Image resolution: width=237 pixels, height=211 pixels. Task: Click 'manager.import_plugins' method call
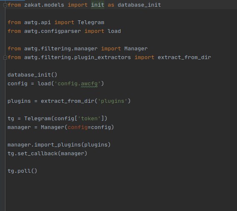44,145
